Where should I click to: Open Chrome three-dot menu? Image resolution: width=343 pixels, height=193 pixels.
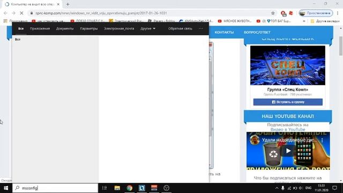click(x=338, y=13)
